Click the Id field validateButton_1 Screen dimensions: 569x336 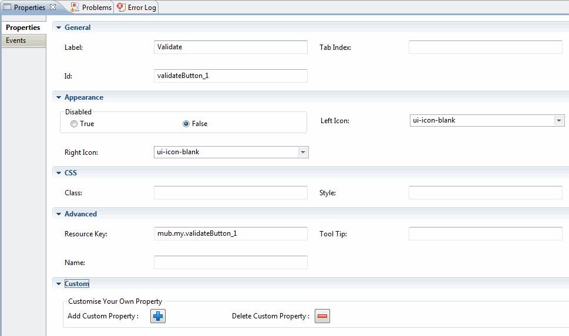[230, 76]
